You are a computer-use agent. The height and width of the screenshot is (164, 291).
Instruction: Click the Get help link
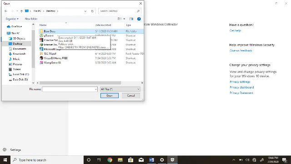(x=235, y=31)
